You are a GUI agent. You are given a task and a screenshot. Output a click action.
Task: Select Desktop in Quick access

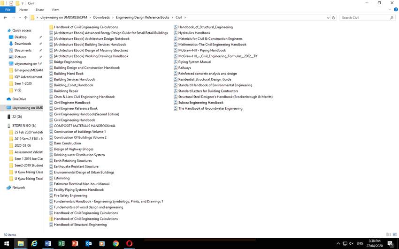pos(20,37)
